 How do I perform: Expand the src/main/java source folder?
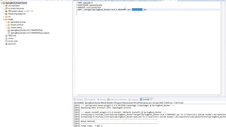4,6
